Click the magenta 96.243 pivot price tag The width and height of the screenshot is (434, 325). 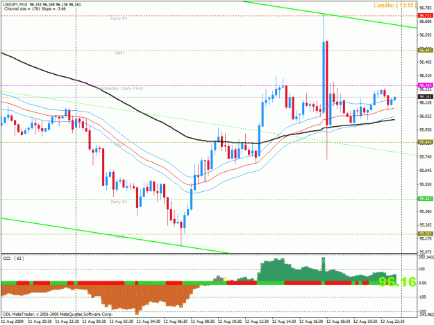pos(426,85)
